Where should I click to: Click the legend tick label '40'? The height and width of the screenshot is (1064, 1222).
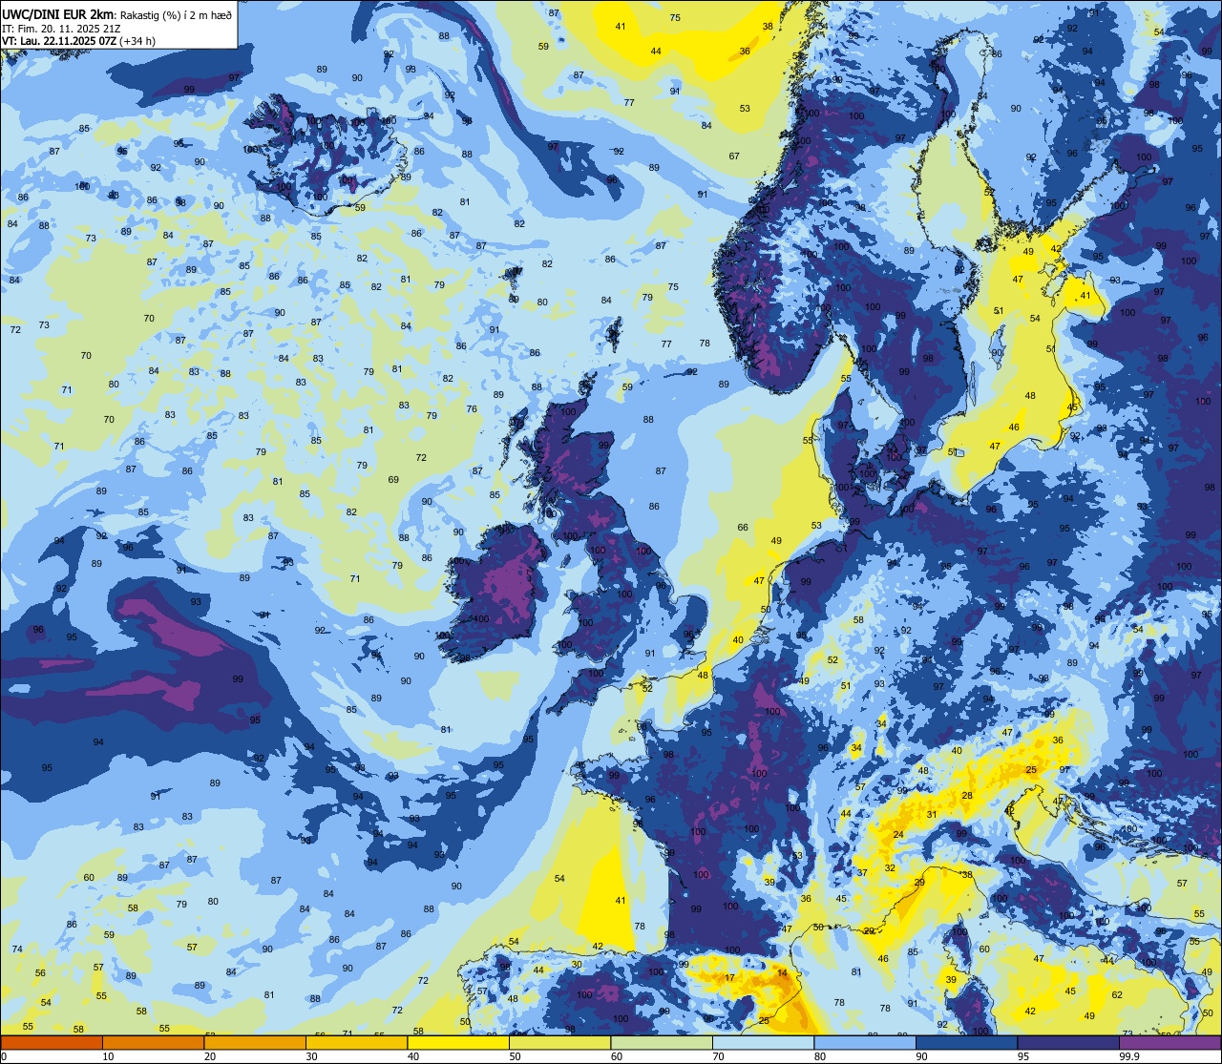pyautogui.click(x=413, y=1056)
